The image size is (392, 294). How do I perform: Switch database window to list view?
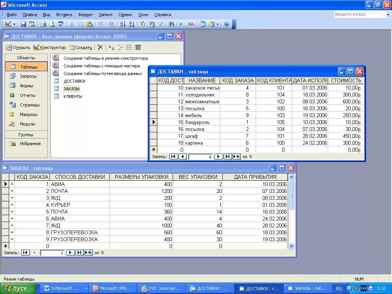129,47
